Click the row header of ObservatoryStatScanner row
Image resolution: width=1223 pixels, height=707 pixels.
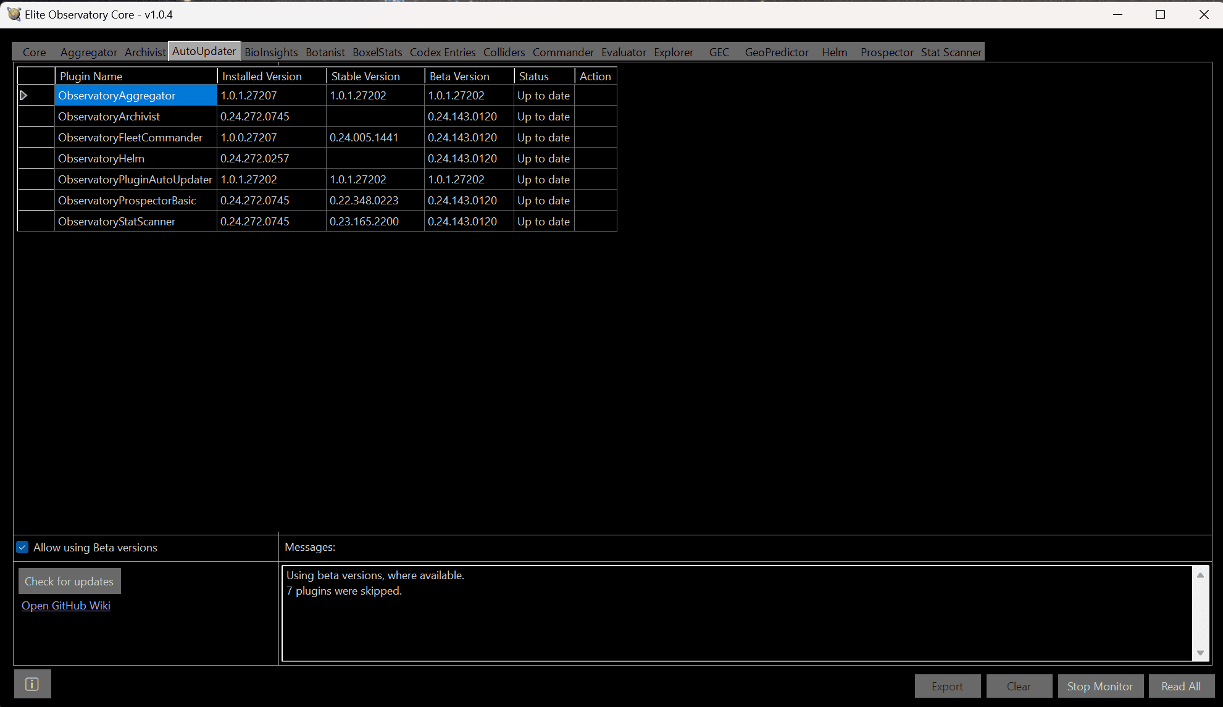click(x=36, y=222)
